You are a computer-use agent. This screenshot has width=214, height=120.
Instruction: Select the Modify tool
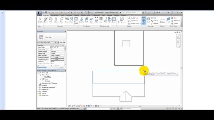pyautogui.click(x=40, y=20)
